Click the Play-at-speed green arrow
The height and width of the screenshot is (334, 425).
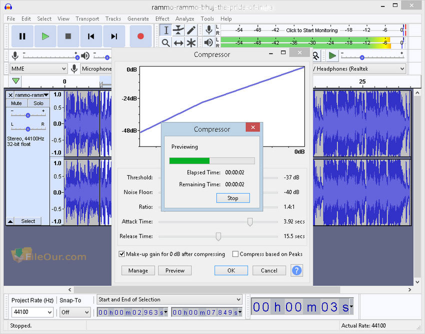(x=332, y=56)
